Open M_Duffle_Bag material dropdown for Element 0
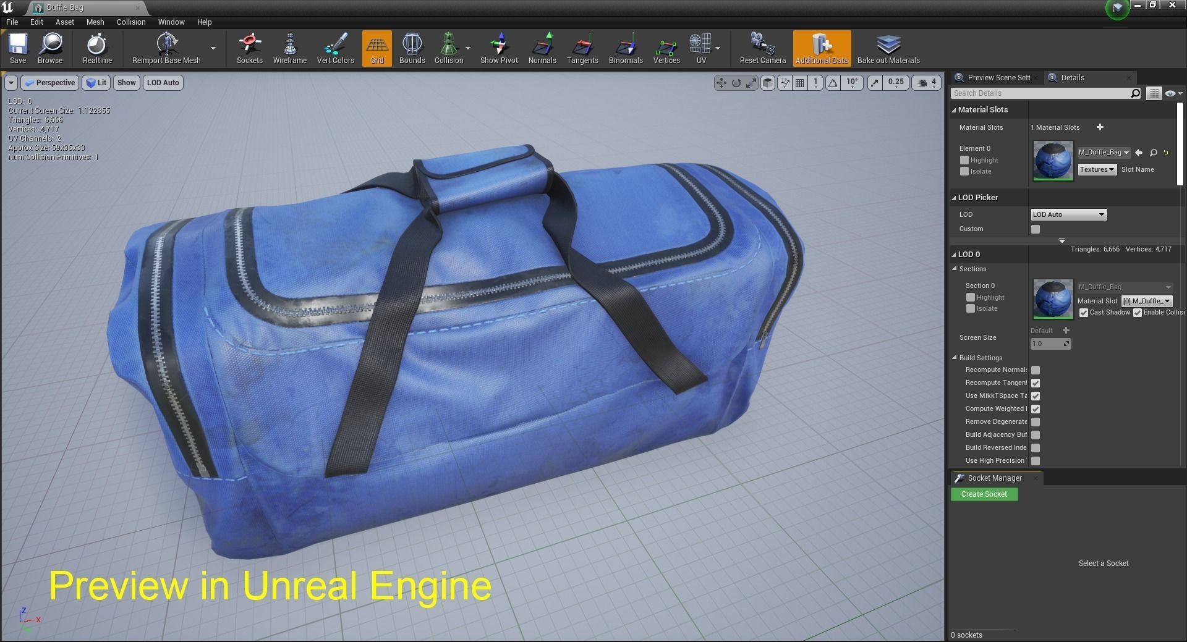 pyautogui.click(x=1104, y=152)
